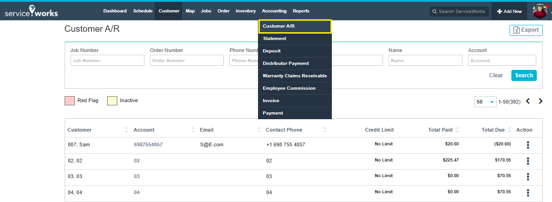552x202 pixels.
Task: Click the Red Flag color swatch
Action: (70, 101)
